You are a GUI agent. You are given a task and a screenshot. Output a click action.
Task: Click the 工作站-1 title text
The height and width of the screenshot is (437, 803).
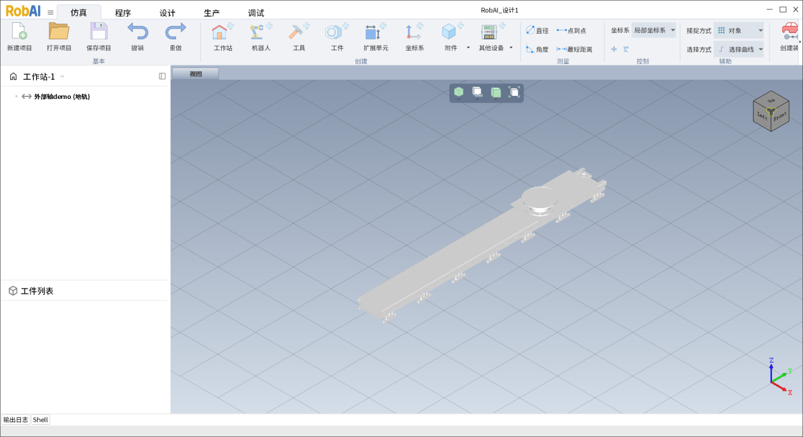39,76
